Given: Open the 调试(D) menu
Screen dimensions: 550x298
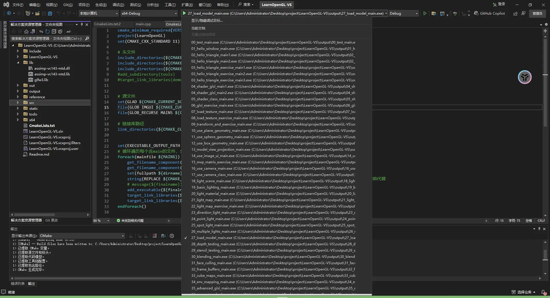Looking at the screenshot, I should click(118, 5).
